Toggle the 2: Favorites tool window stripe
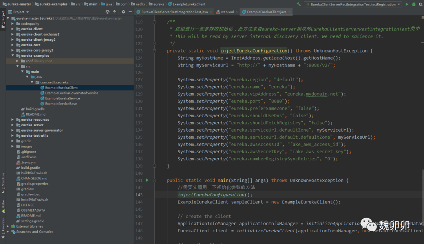 (x=3, y=229)
